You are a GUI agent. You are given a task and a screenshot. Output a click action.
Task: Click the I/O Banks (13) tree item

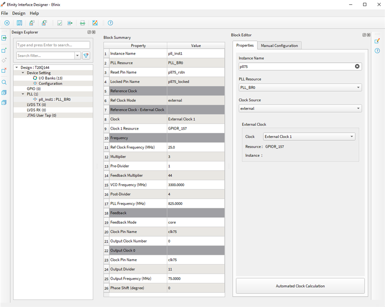(x=51, y=78)
